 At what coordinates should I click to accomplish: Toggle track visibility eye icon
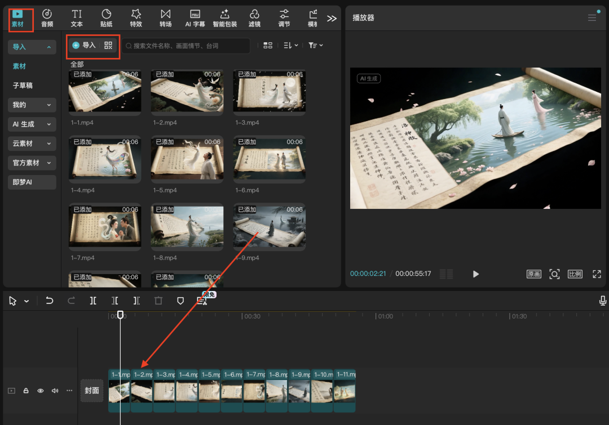tap(41, 391)
